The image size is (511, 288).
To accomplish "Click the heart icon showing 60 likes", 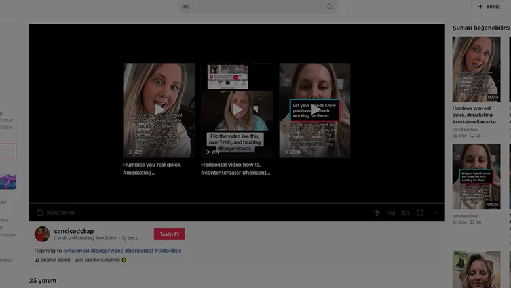I will 472,222.
